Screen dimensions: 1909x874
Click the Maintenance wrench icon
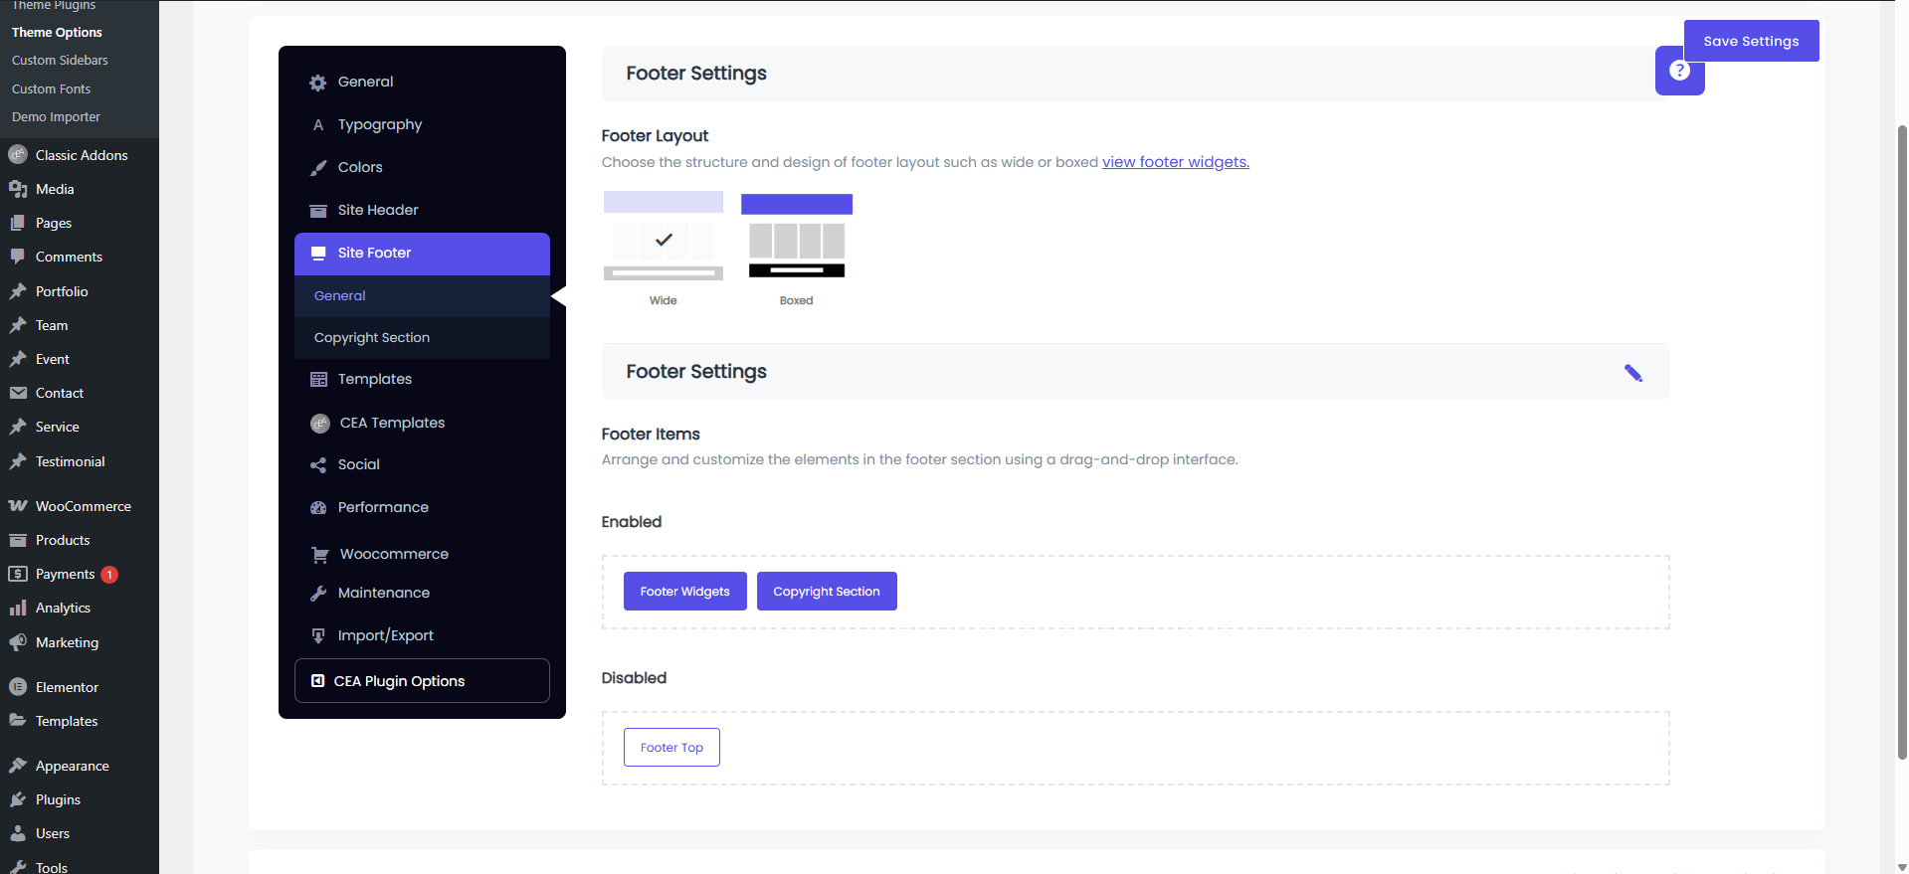pyautogui.click(x=318, y=594)
